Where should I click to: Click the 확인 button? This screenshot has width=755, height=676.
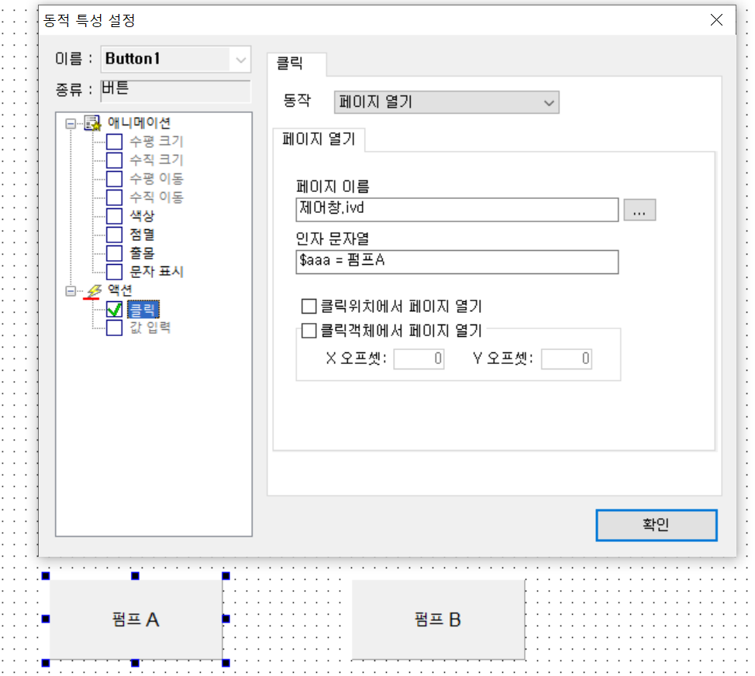(x=657, y=525)
